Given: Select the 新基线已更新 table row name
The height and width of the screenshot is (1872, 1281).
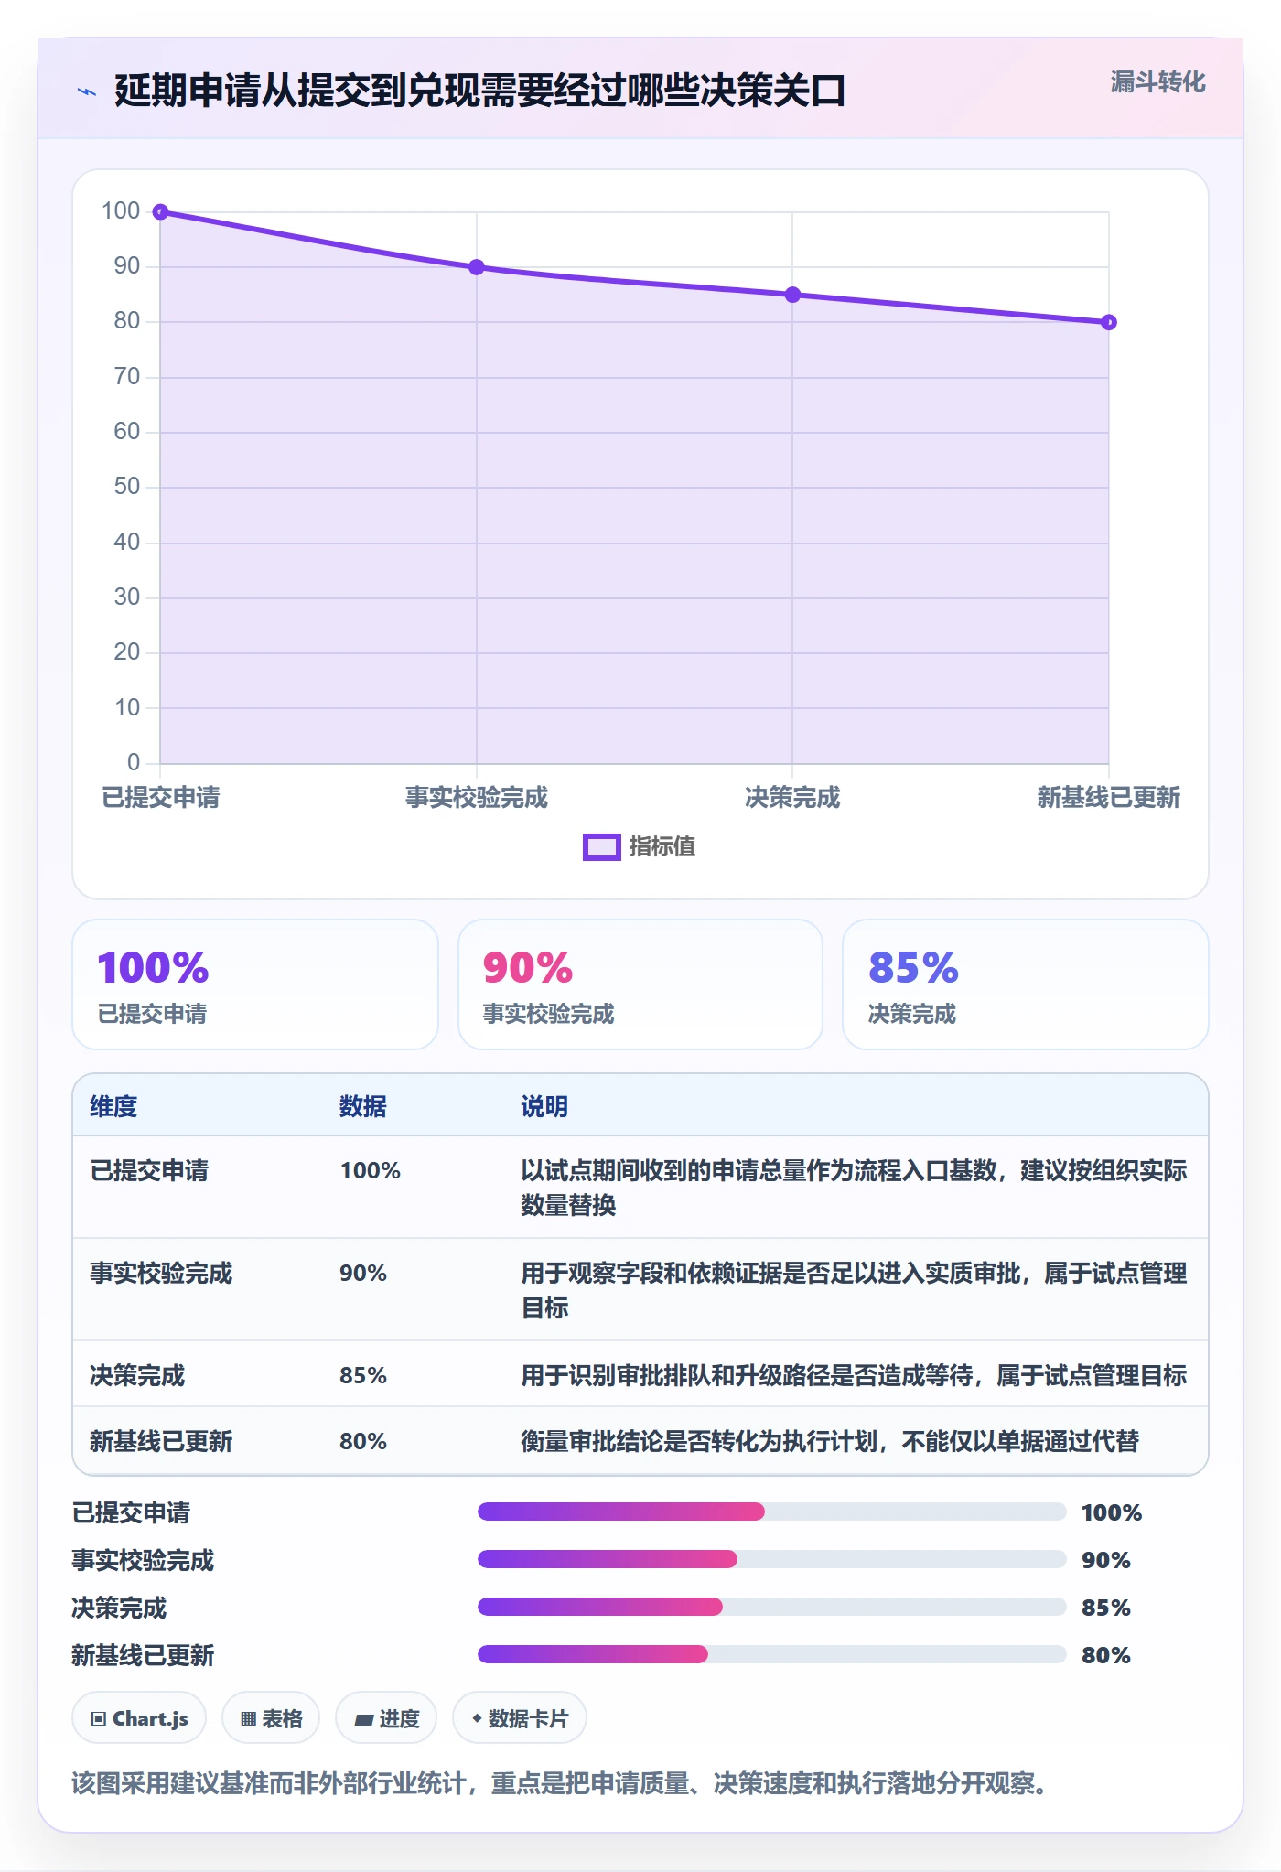Looking at the screenshot, I should (161, 1441).
